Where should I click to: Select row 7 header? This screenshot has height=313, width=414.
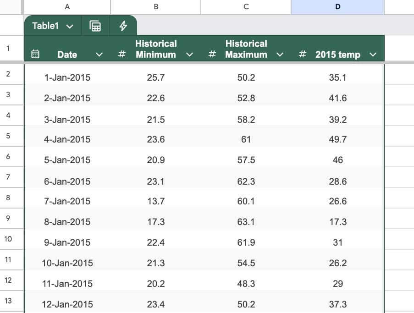point(8,177)
